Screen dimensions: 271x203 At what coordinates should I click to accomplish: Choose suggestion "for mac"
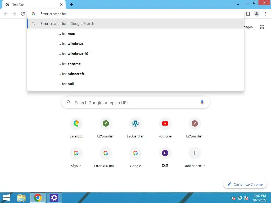point(135,34)
